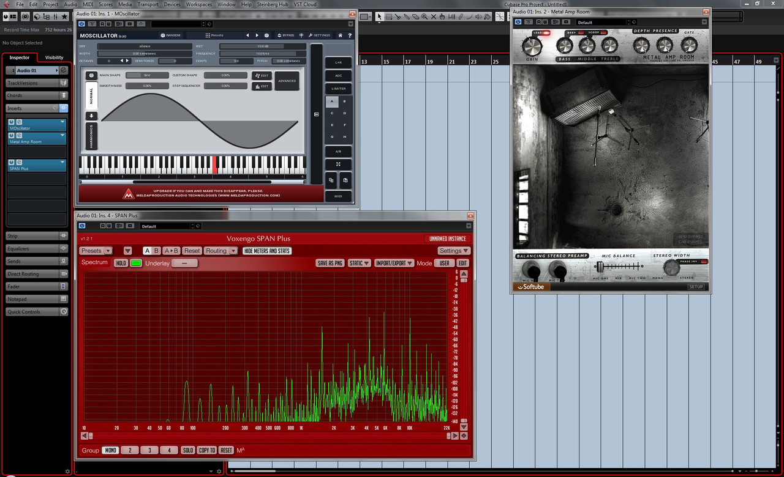The image size is (784, 477).
Task: Go to next preset in MOscillator
Action: click(257, 35)
